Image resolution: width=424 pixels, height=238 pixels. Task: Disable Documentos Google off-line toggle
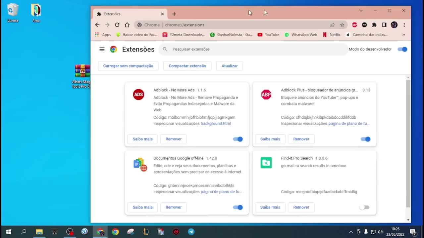pyautogui.click(x=238, y=207)
